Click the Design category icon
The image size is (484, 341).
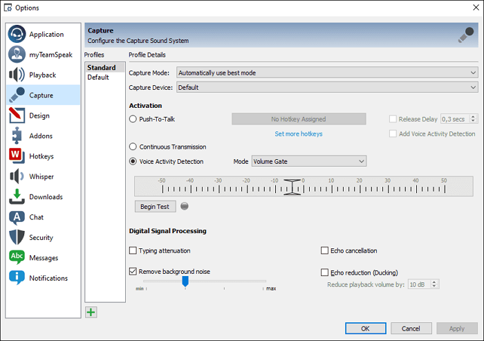[x=17, y=116]
